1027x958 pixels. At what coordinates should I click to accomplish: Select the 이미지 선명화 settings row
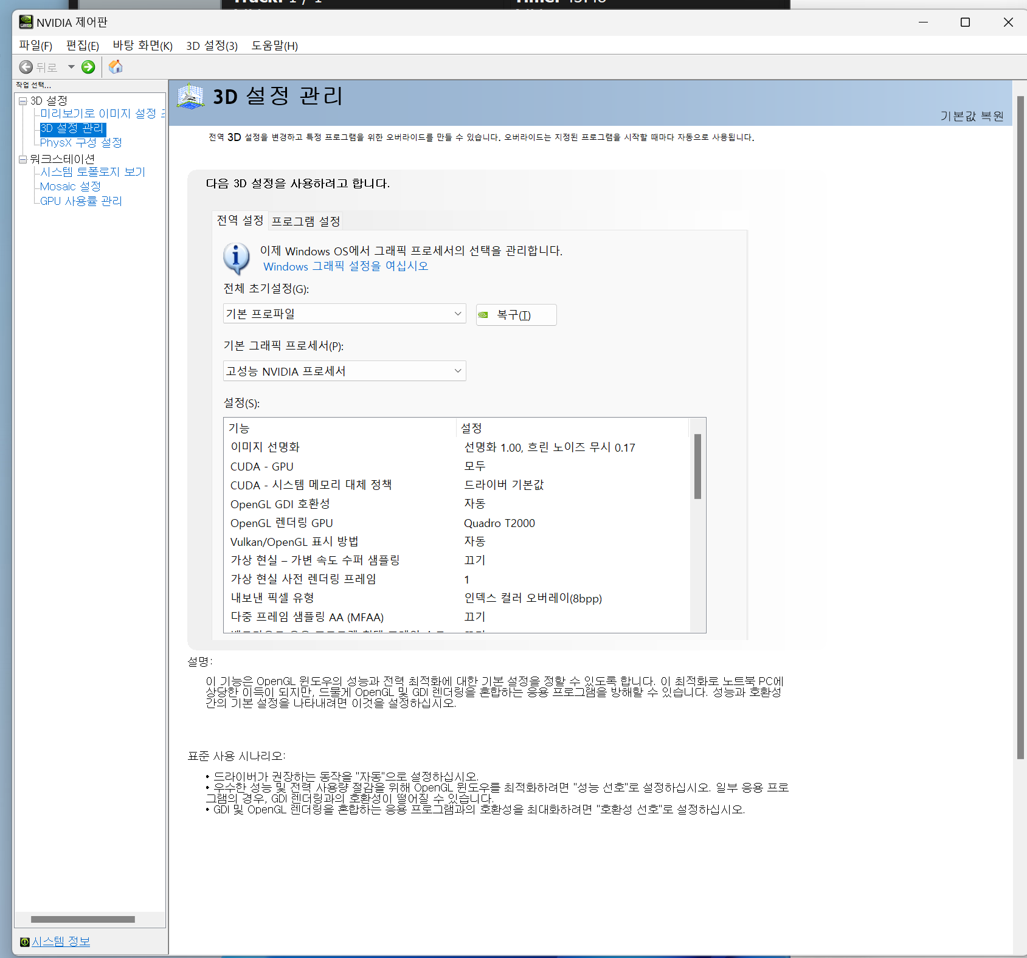click(x=457, y=447)
